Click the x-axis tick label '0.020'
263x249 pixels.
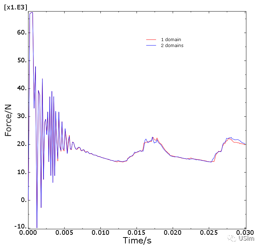[172, 233]
